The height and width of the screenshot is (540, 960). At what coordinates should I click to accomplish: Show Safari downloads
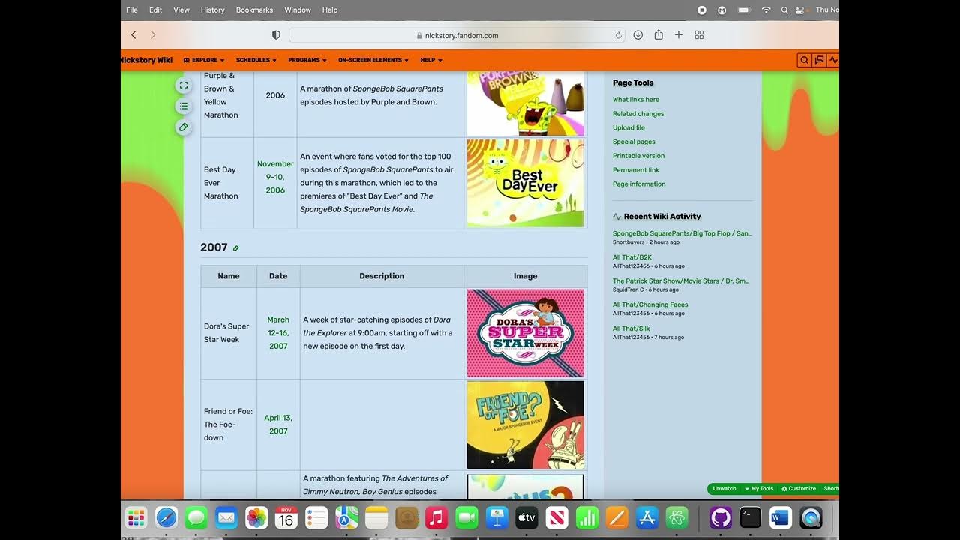(637, 35)
